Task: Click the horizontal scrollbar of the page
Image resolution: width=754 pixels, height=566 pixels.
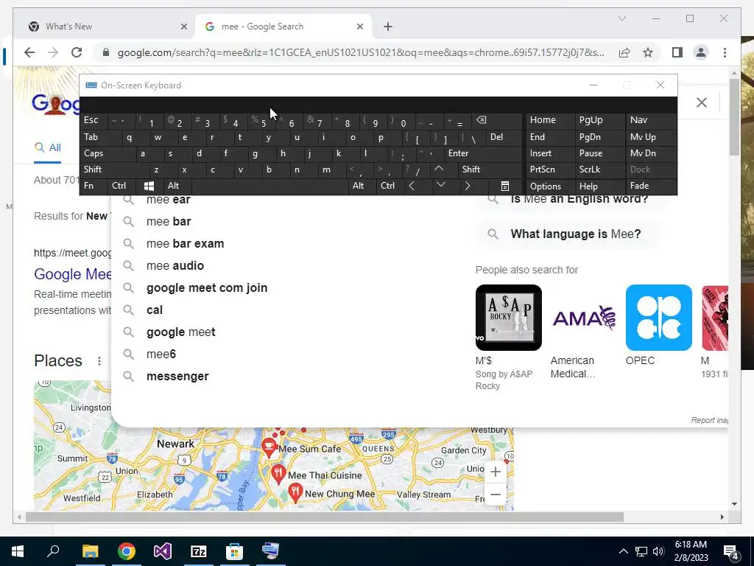Action: [x=325, y=517]
